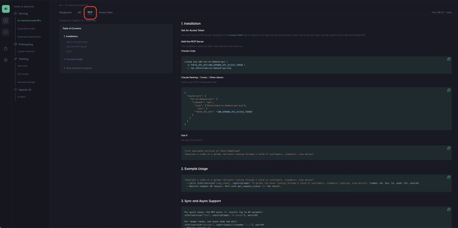Click the 'Add the MCP Server' main subheading
This screenshot has height=228, width=458.
click(x=192, y=42)
